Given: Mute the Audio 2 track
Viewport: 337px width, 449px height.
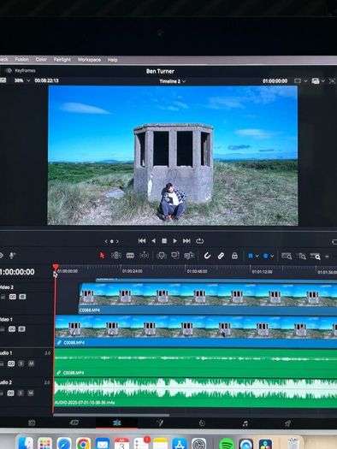Looking at the screenshot, I should [x=31, y=393].
